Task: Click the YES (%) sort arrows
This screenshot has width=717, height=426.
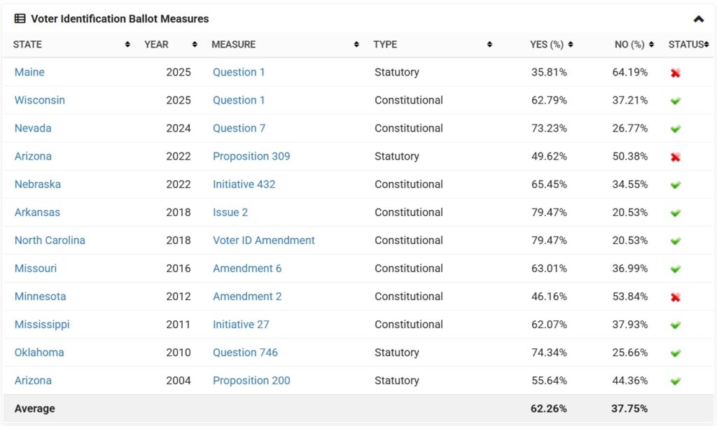Action: point(571,45)
